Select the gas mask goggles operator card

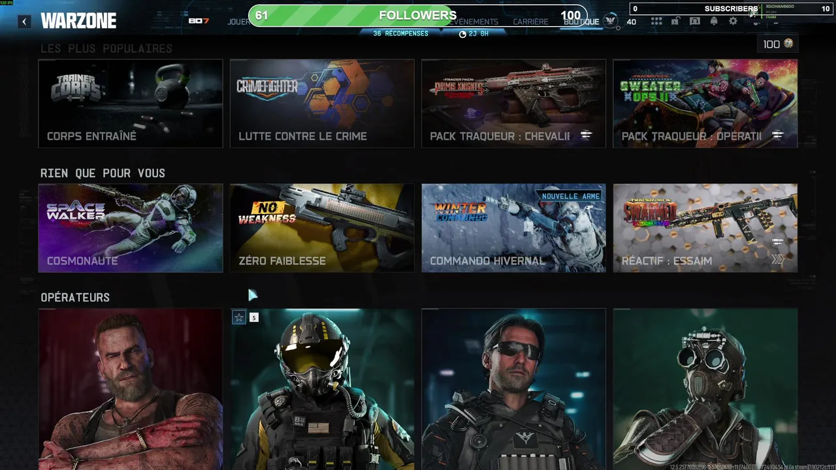pyautogui.click(x=705, y=389)
